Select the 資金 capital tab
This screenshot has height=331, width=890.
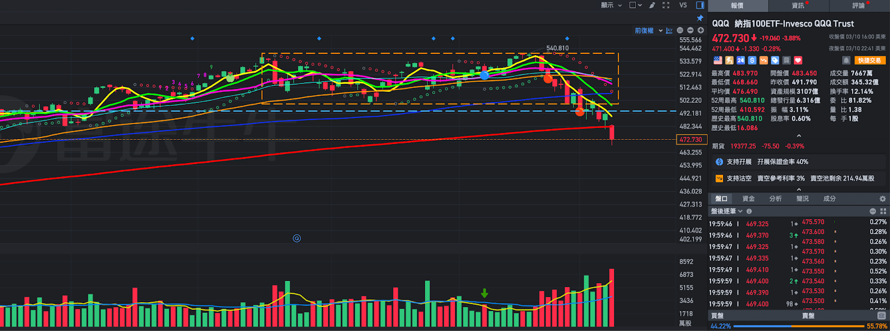click(749, 199)
